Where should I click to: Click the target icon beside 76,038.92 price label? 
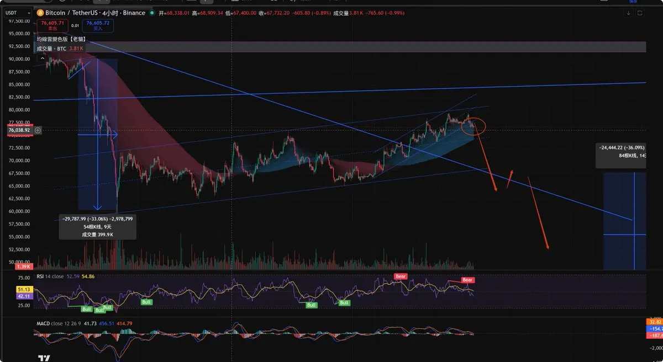click(38, 131)
